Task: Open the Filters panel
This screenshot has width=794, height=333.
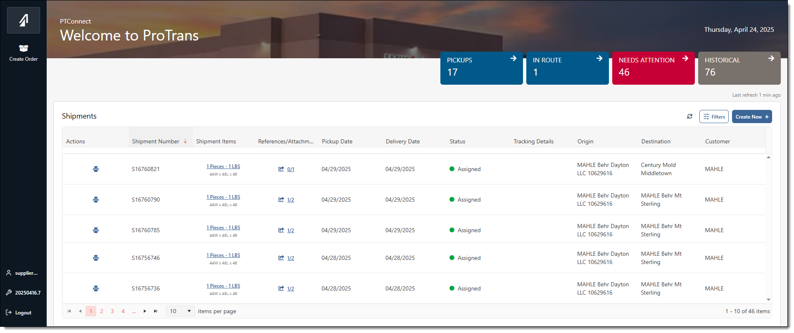Action: (x=714, y=117)
